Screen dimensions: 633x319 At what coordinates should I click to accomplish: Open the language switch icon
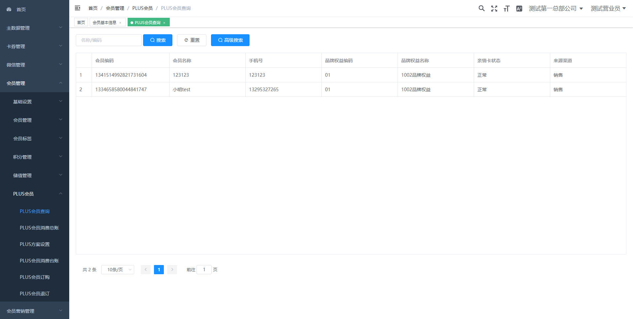(519, 9)
